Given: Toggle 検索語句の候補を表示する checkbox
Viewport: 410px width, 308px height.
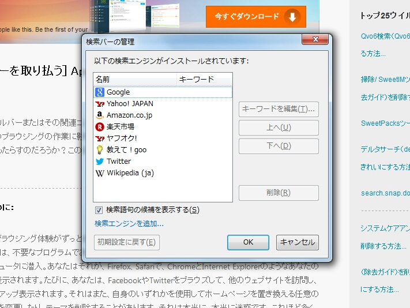Looking at the screenshot, I should 99,210.
